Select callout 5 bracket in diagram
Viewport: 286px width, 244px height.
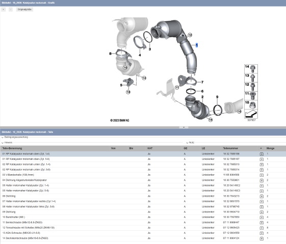pyautogui.click(x=121, y=85)
